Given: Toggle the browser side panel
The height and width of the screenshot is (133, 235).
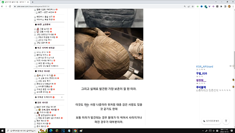Looking at the screenshot, I should pyautogui.click(x=225, y=6).
